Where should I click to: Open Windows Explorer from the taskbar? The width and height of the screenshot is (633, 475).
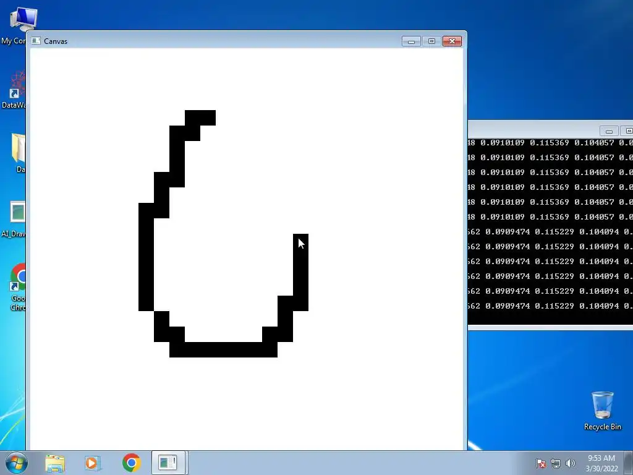pyautogui.click(x=55, y=463)
